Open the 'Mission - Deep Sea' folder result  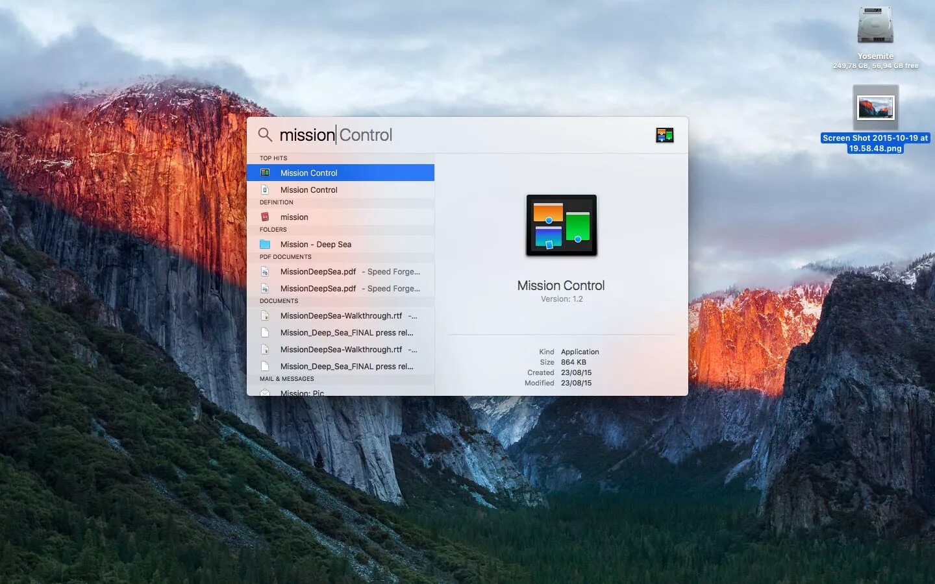340,244
